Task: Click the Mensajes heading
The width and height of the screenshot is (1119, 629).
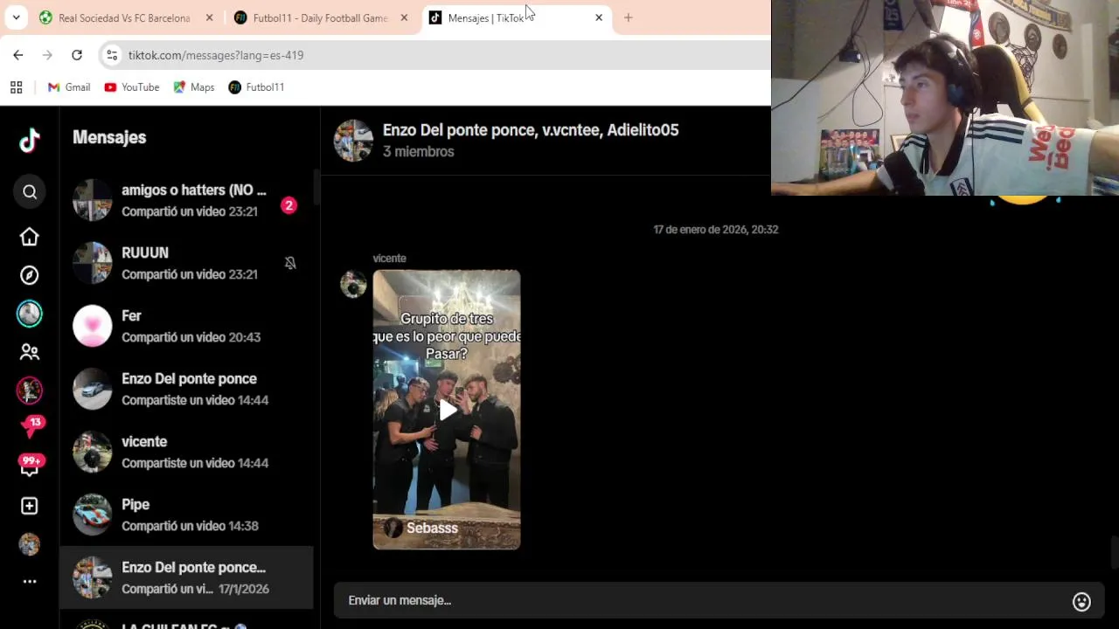Action: [x=109, y=138]
